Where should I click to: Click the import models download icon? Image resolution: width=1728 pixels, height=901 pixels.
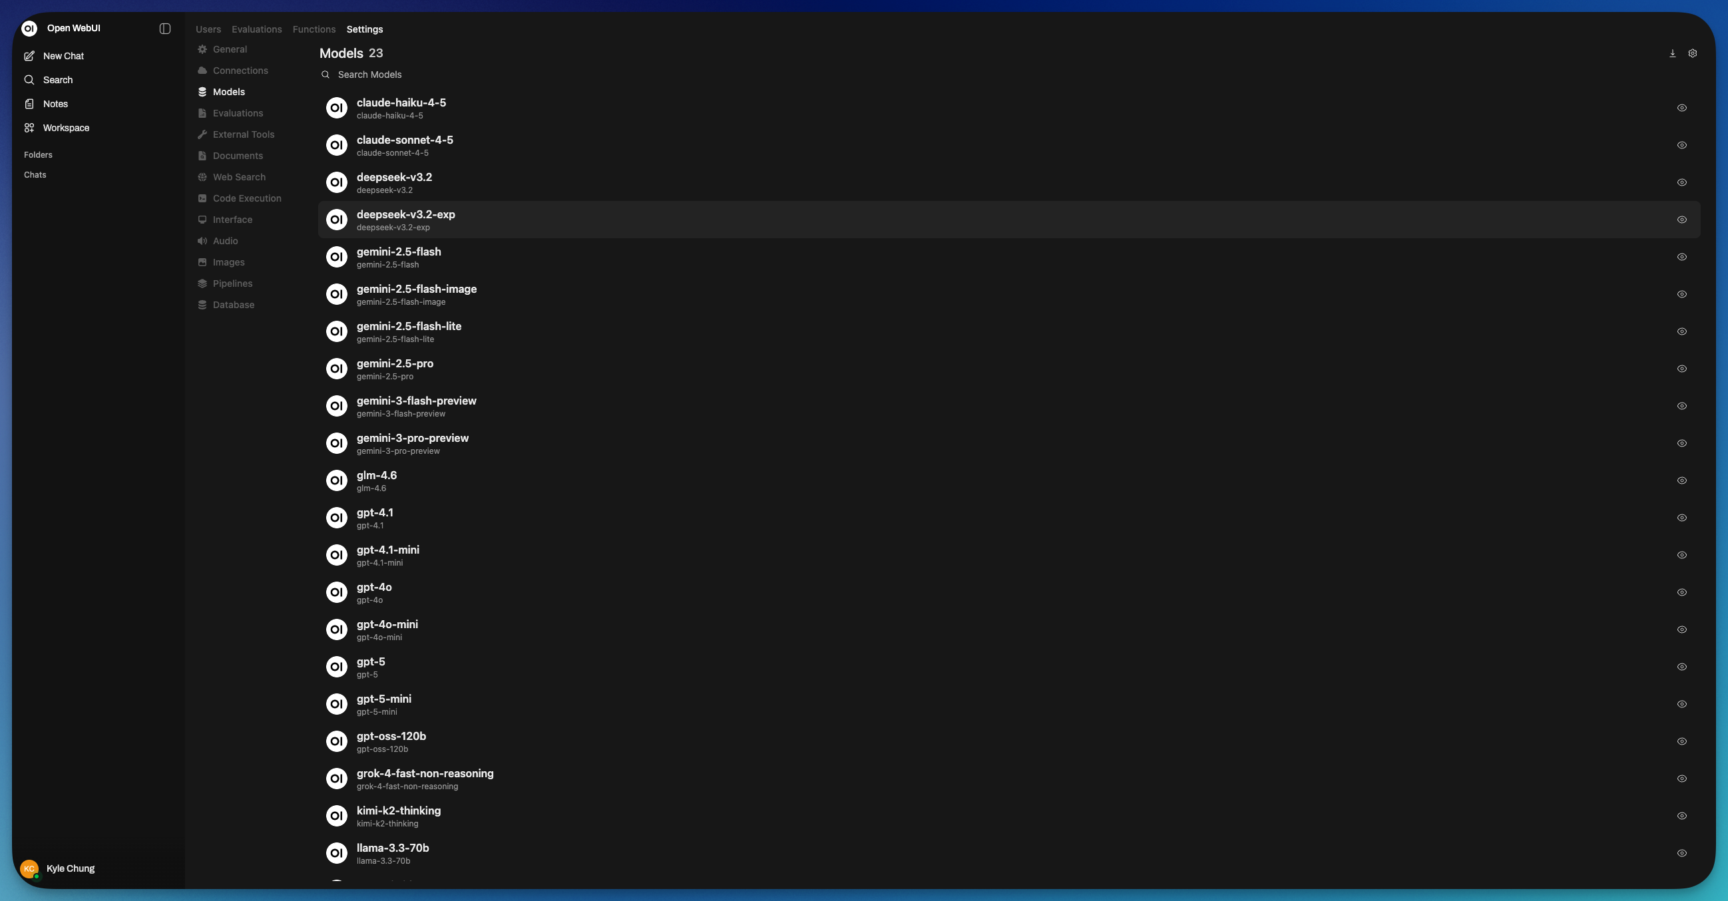[1672, 53]
